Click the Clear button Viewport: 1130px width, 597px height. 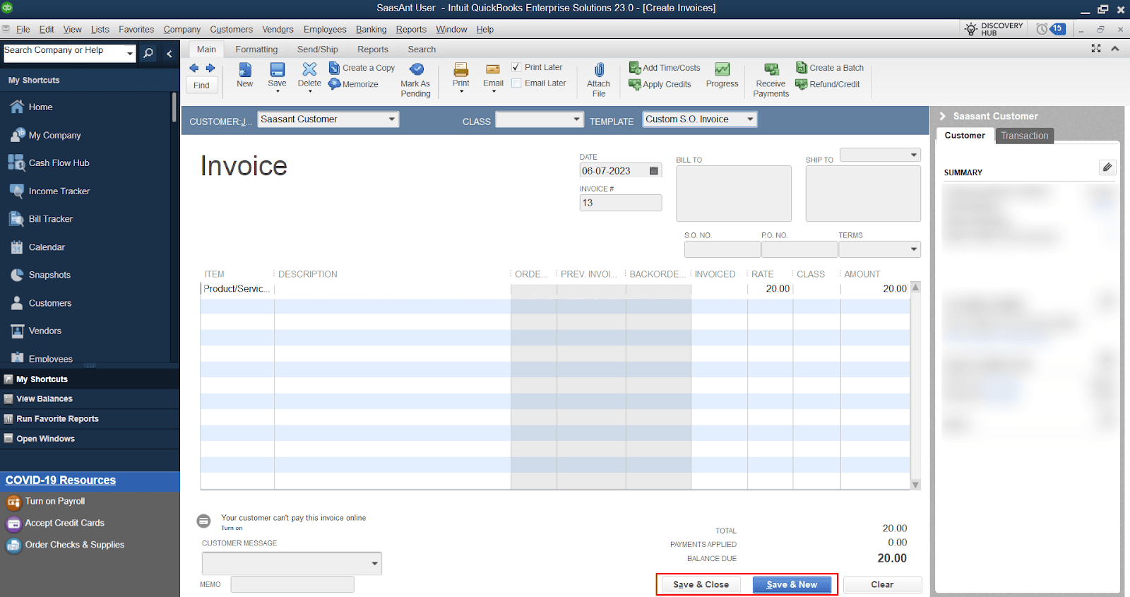pos(882,585)
